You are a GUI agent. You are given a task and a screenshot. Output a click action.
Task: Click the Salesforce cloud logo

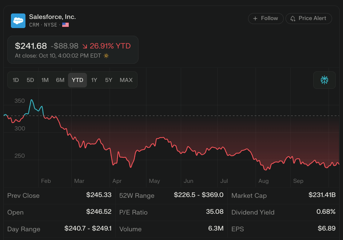pyautogui.click(x=18, y=21)
